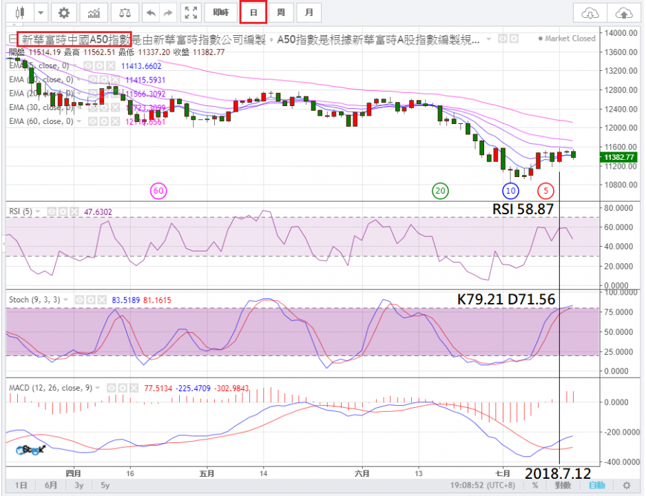
Task: Expand the MACD legend dropdown arrow
Action: 98,388
